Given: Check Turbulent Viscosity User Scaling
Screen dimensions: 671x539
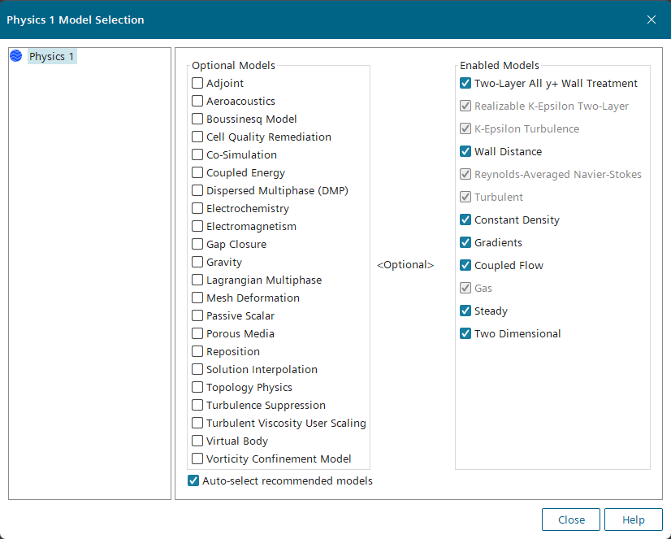Looking at the screenshot, I should tap(197, 423).
